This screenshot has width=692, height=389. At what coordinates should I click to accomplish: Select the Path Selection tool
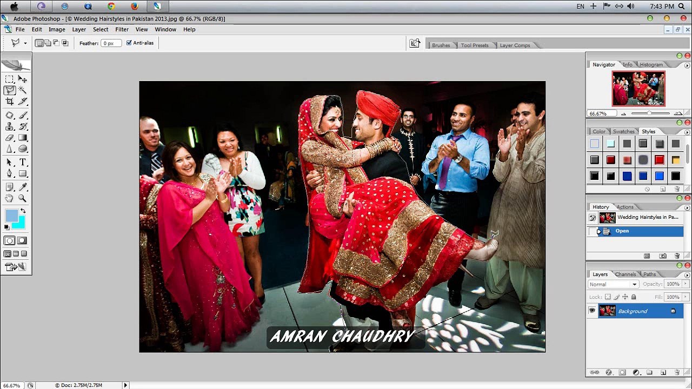[x=10, y=163]
